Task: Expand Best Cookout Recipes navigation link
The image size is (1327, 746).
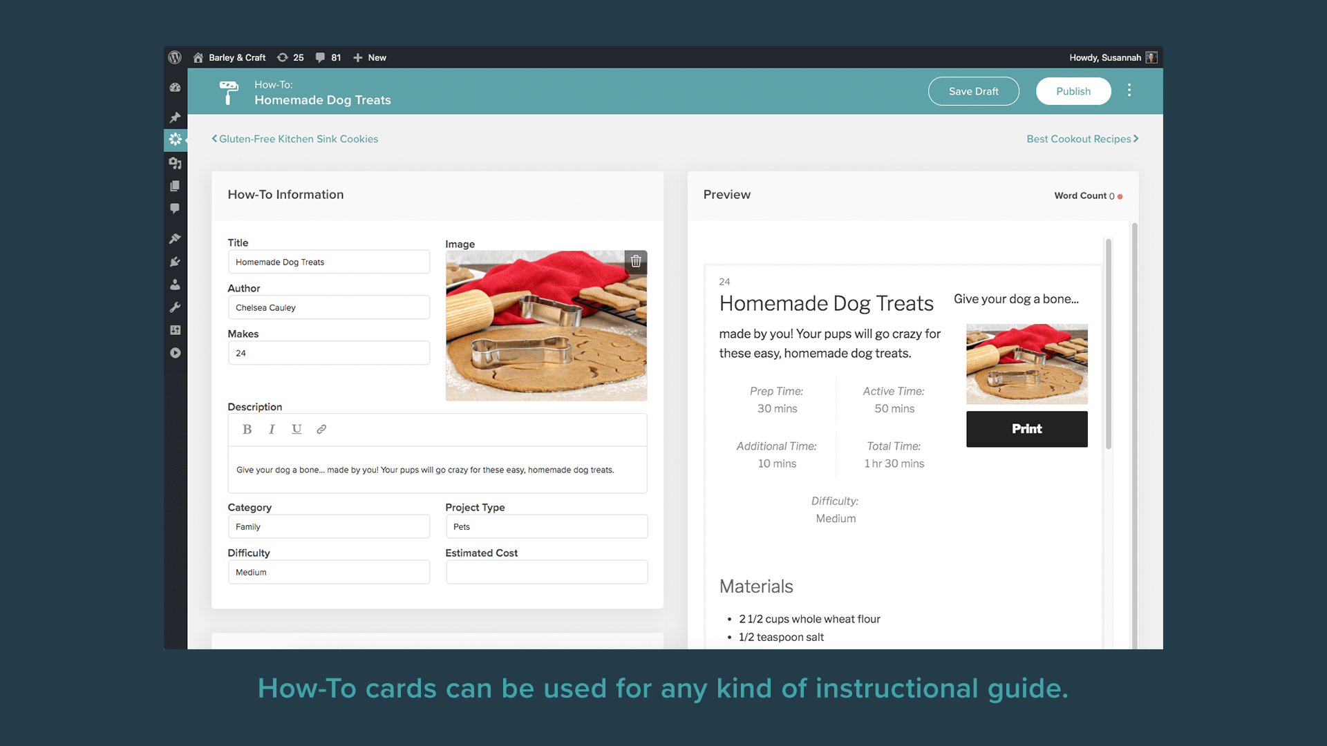Action: tap(1083, 138)
